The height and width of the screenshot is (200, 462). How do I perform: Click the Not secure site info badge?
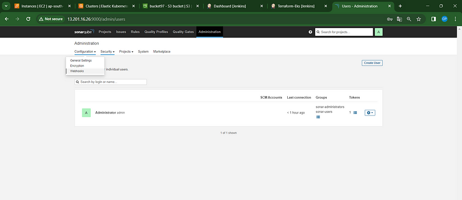click(x=51, y=19)
